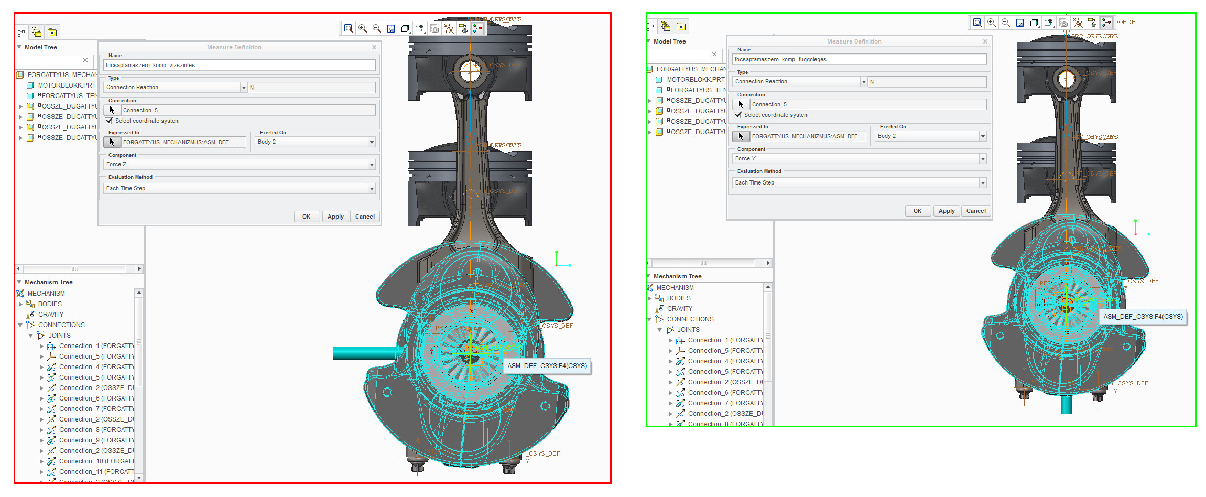
Task: Click Connection selection arrow in fuggoleges dialog
Action: 741,104
